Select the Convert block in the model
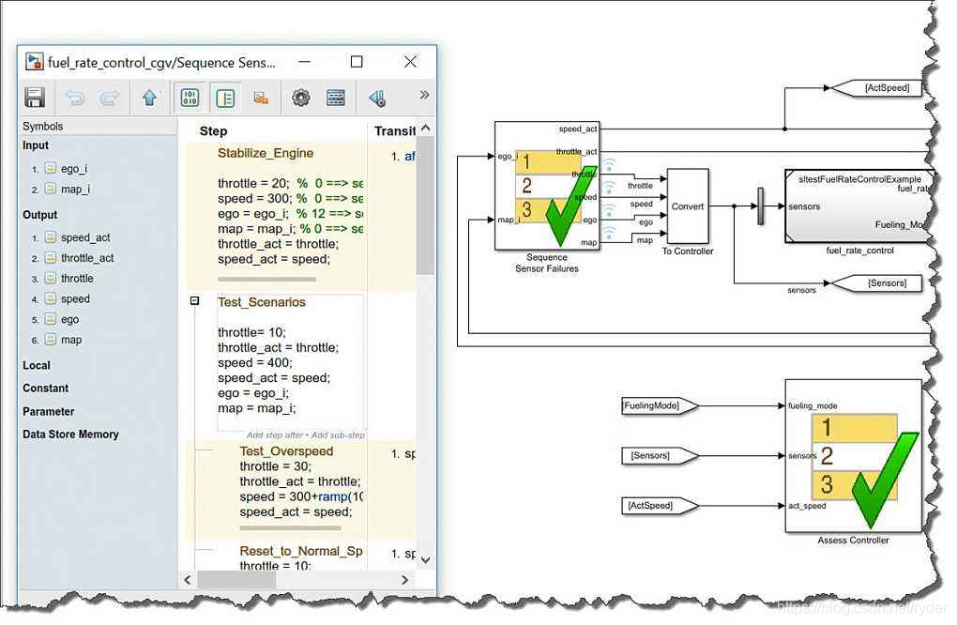Viewport: 957px width, 625px height. pyautogui.click(x=688, y=206)
